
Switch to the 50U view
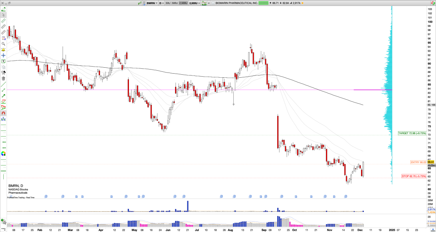tap(168, 3)
